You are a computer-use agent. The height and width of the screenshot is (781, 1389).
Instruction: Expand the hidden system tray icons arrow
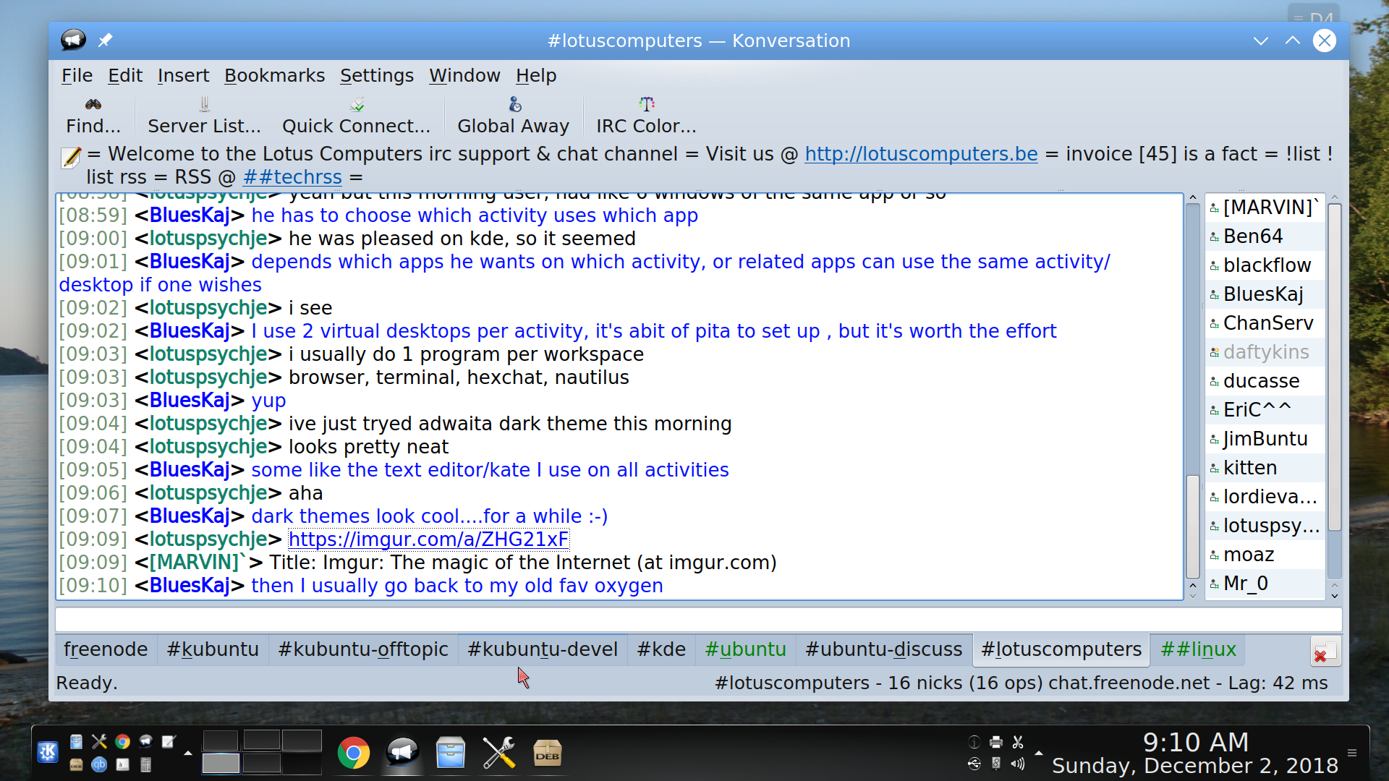click(1039, 753)
